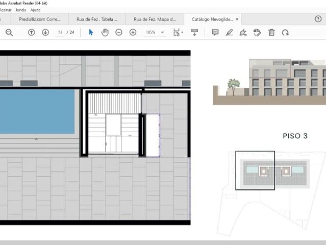
Task: Go to next page with down arrow
Action: [x=45, y=32]
